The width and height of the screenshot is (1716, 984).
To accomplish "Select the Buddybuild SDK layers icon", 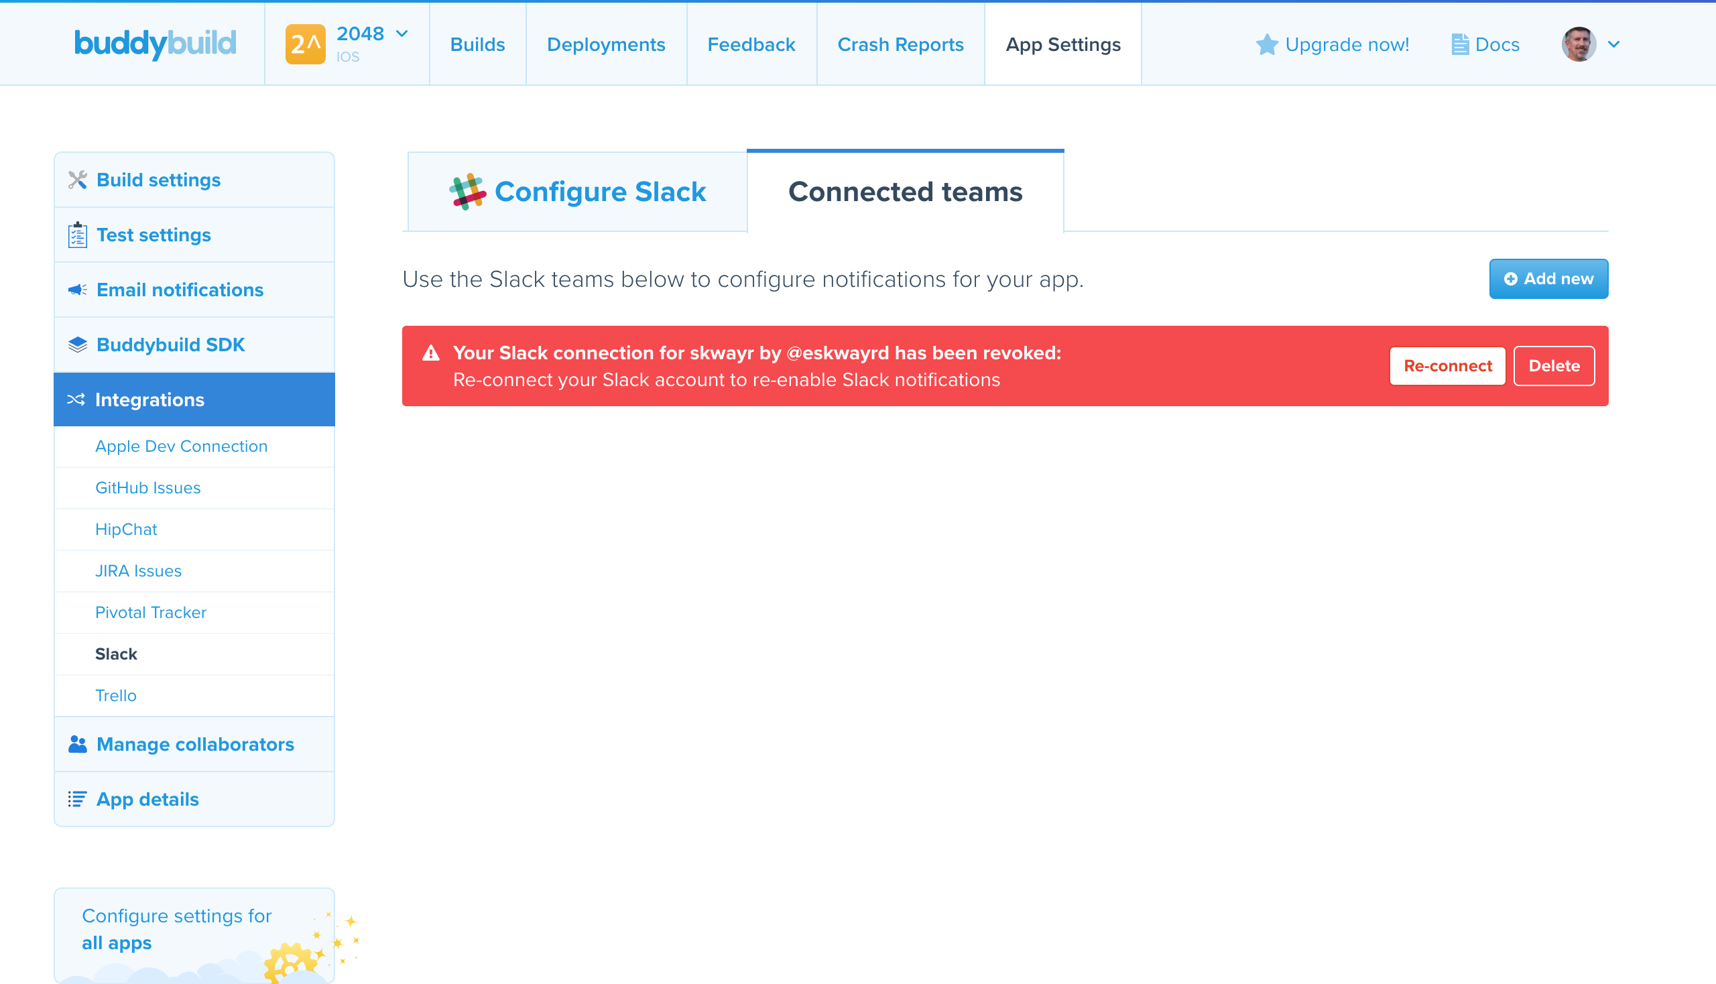I will 77,344.
